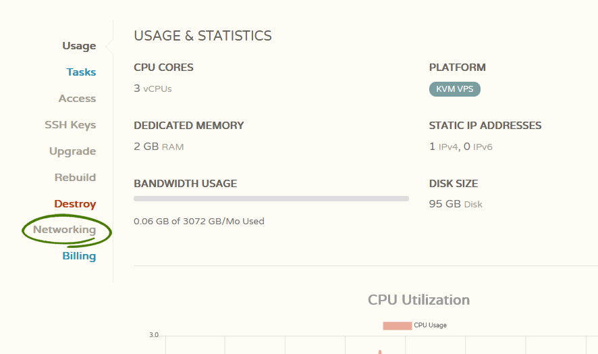
Task: Open the circled Networking item
Action: coord(64,230)
